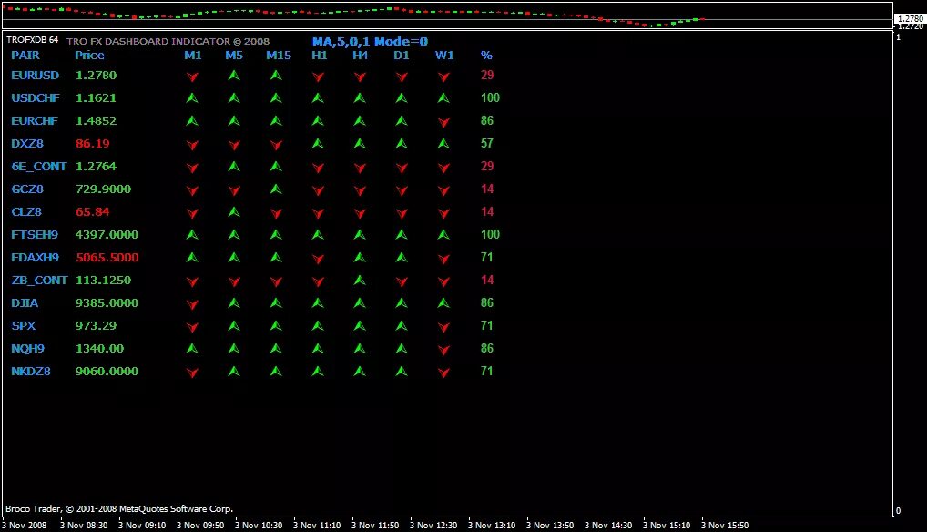This screenshot has width=927, height=532.
Task: Click the 6E_CONT D1 down arrow
Action: pyautogui.click(x=402, y=168)
